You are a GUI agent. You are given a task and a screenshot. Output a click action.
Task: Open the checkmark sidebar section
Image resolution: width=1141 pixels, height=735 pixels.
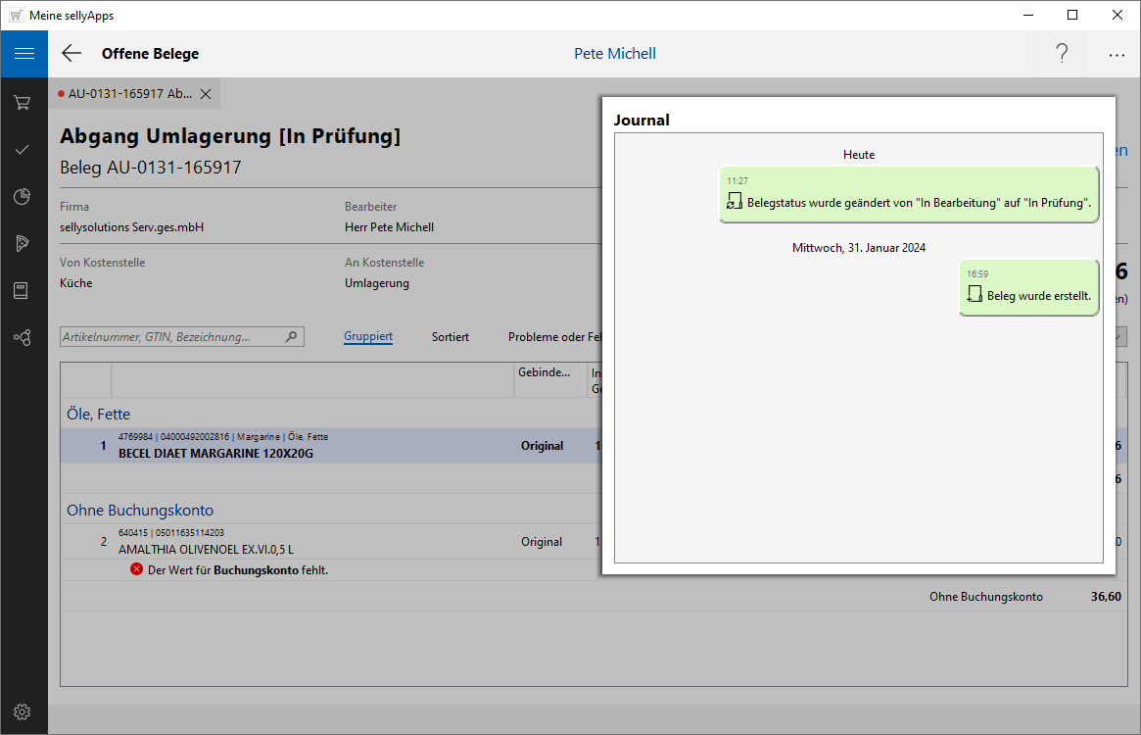pos(23,149)
